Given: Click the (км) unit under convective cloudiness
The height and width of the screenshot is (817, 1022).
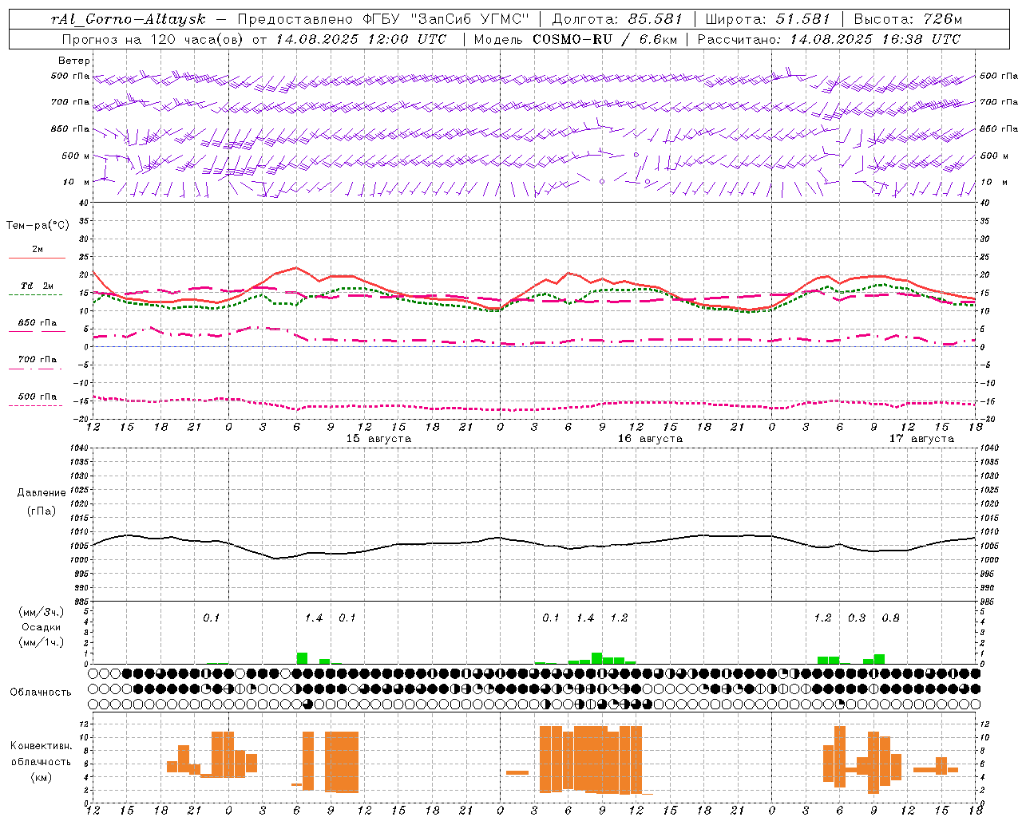Looking at the screenshot, I should click(x=42, y=777).
